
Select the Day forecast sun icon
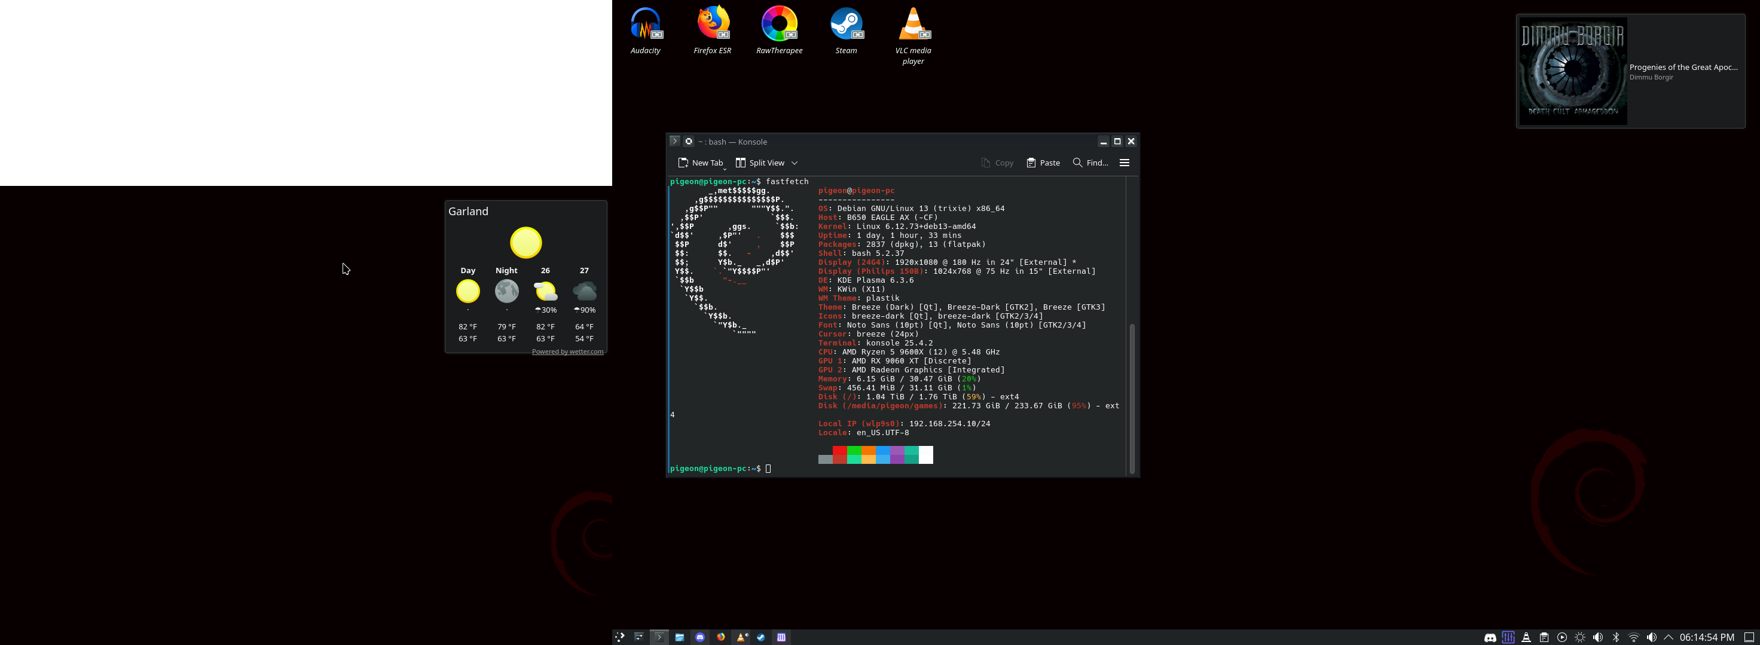[x=468, y=291]
